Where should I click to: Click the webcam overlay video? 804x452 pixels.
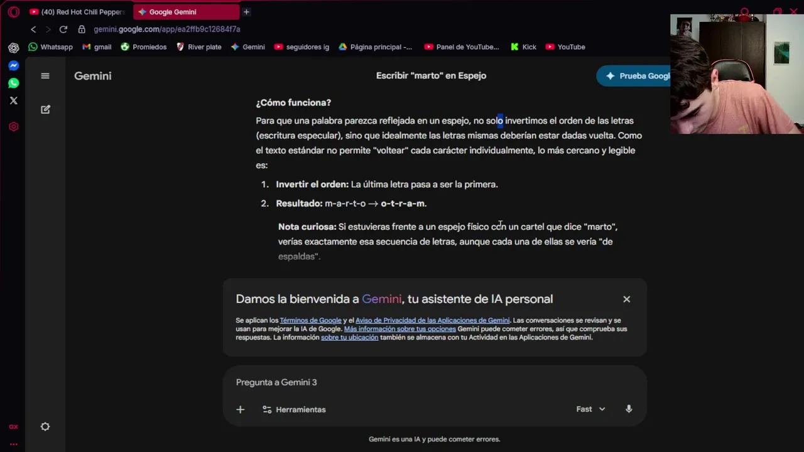click(x=737, y=74)
